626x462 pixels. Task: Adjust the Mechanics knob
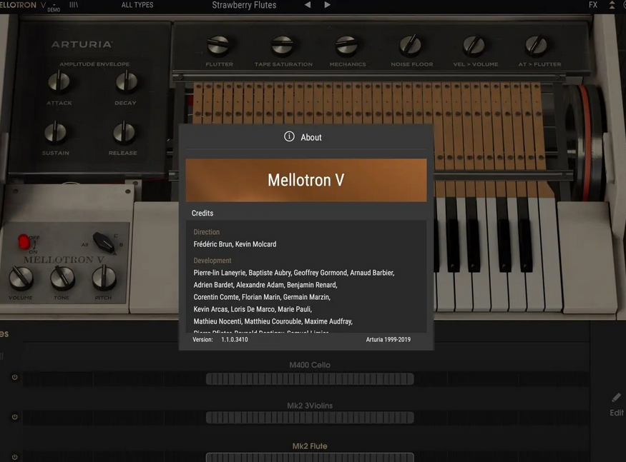(x=347, y=46)
